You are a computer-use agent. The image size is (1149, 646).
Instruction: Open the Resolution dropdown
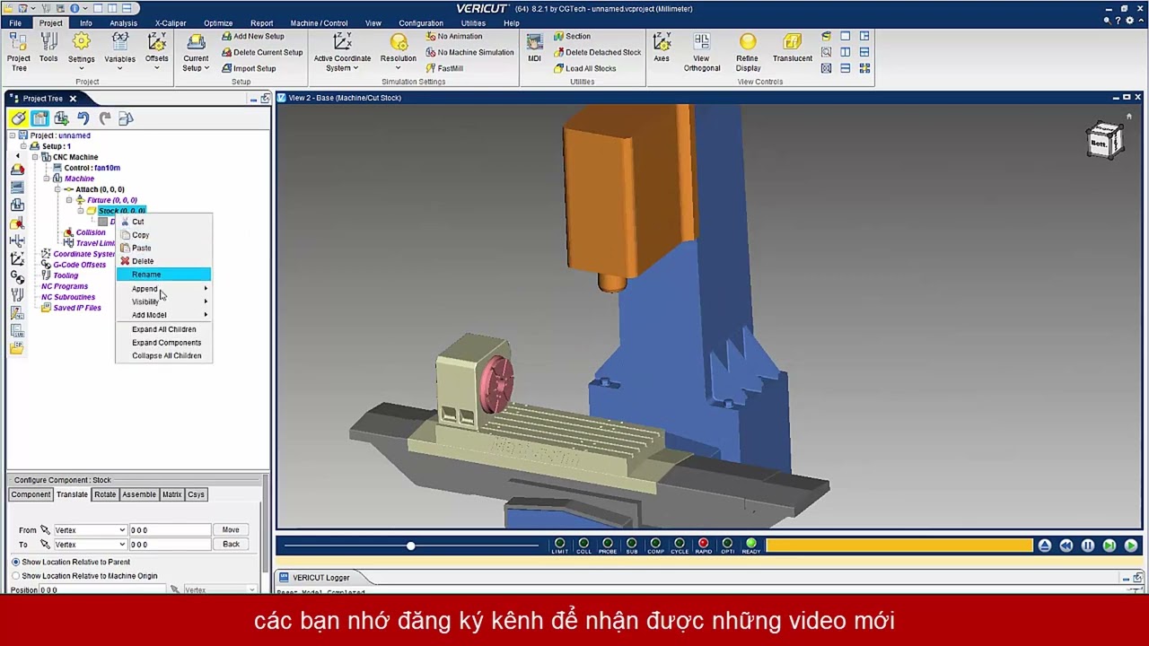[x=399, y=52]
